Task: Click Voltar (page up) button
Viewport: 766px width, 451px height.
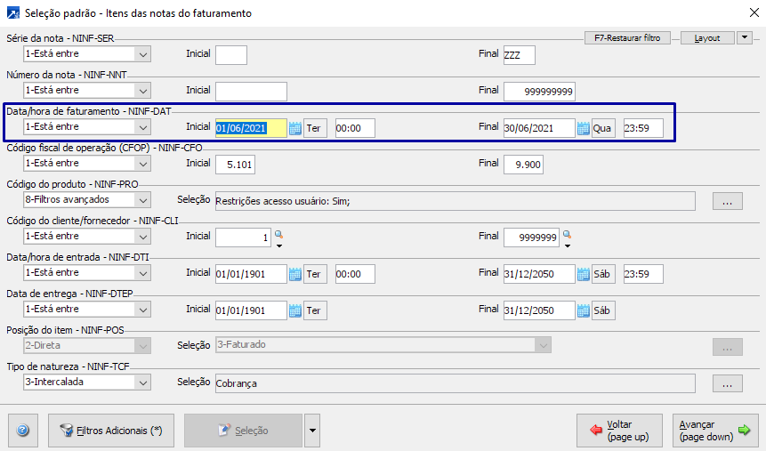Action: (x=619, y=431)
